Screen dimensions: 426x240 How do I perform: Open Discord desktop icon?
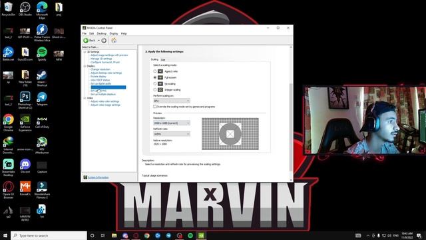point(25,166)
